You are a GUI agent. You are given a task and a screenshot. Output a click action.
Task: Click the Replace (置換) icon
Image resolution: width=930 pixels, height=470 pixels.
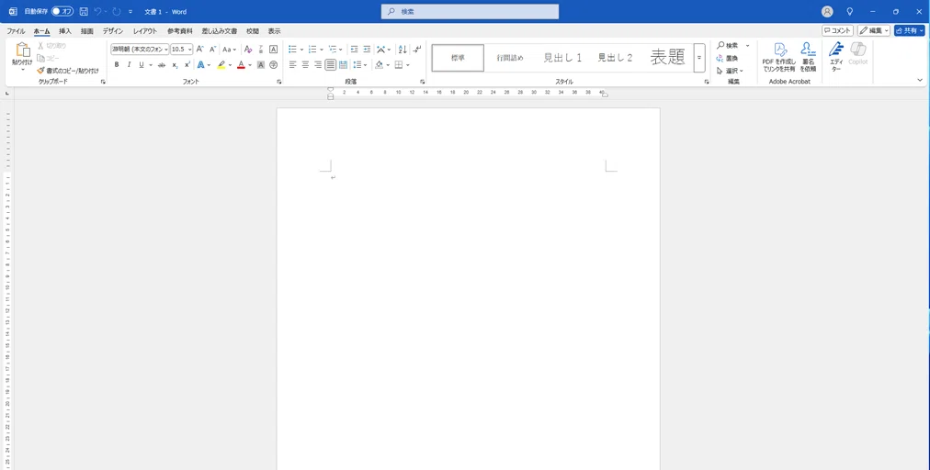point(728,58)
